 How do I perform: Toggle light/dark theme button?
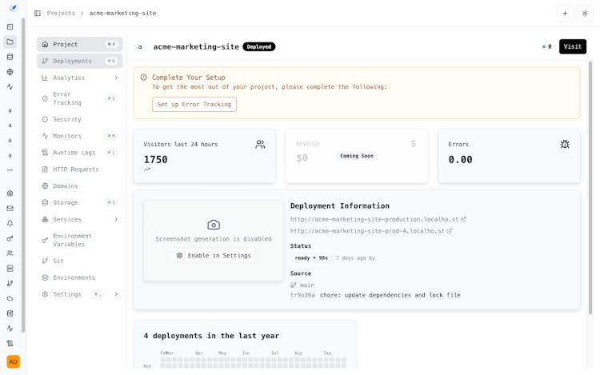(x=585, y=14)
